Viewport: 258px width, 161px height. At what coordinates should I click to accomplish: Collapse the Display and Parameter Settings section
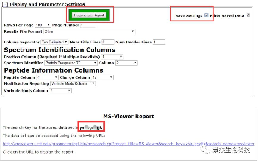click(4, 4)
